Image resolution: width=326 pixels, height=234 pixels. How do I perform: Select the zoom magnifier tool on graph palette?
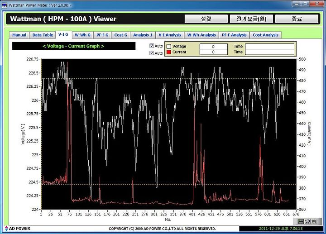(x=307, y=221)
